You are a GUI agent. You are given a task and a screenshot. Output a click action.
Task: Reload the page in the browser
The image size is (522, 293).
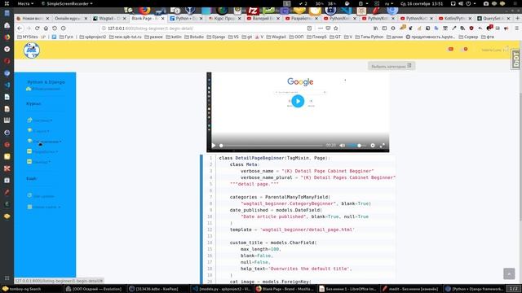click(x=37, y=28)
